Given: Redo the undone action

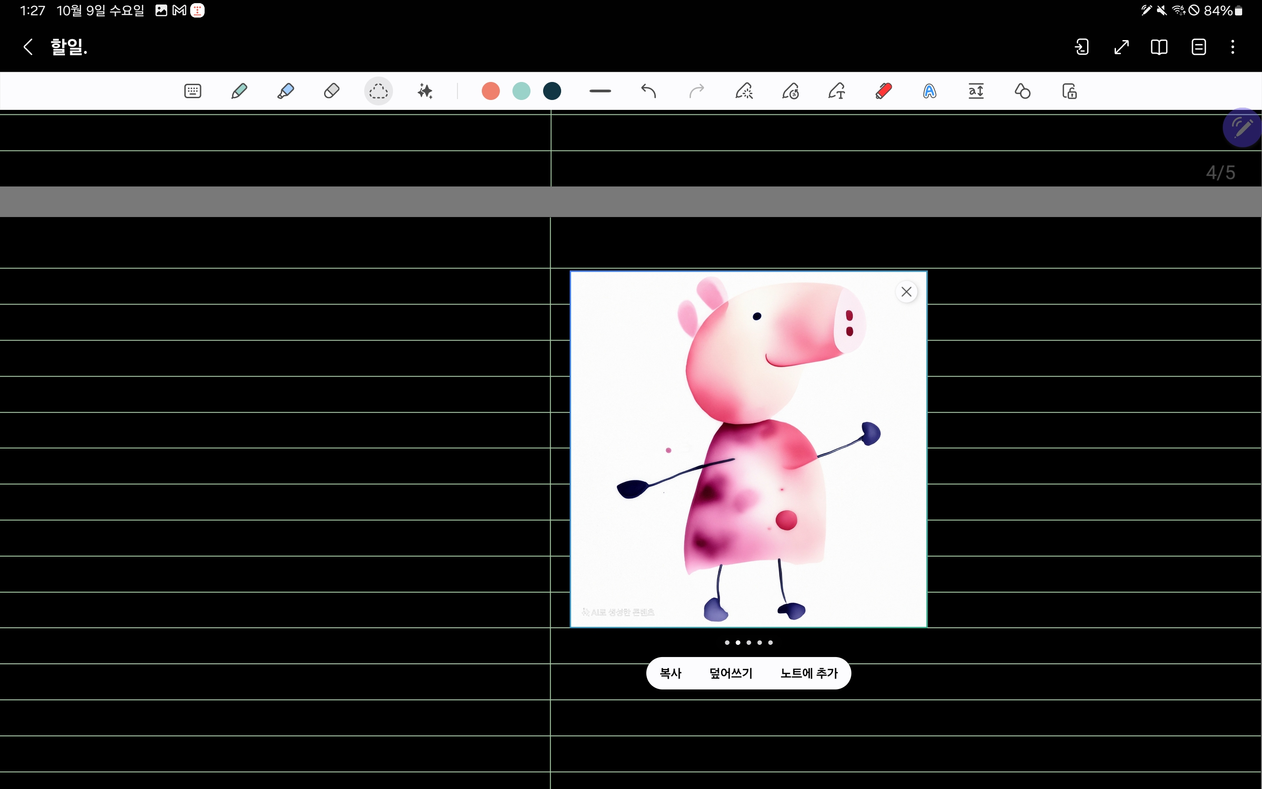Looking at the screenshot, I should [x=696, y=91].
